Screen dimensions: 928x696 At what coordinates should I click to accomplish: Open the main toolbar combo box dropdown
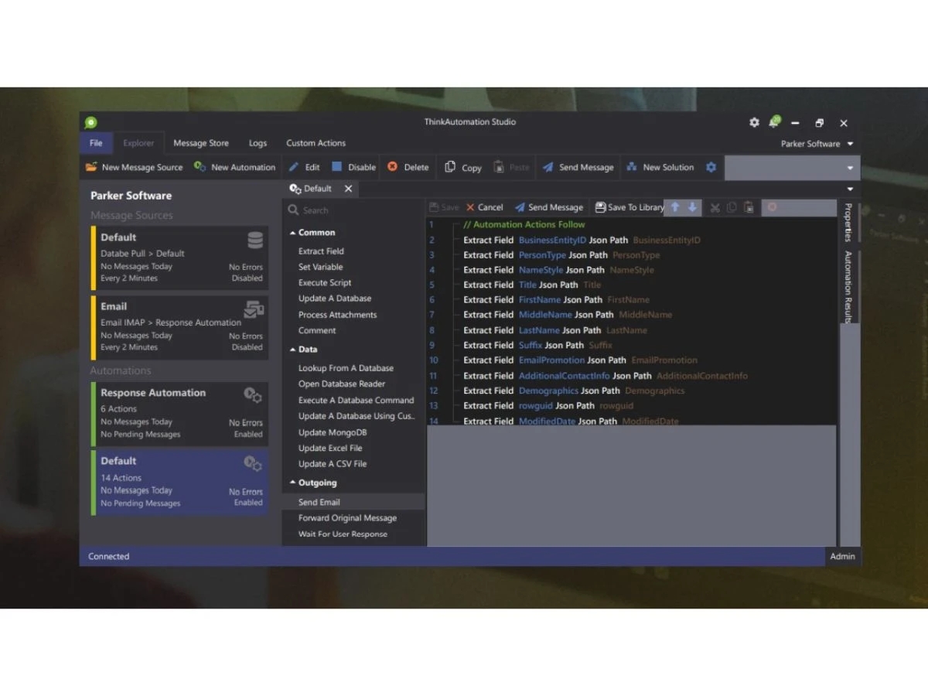[x=850, y=168]
